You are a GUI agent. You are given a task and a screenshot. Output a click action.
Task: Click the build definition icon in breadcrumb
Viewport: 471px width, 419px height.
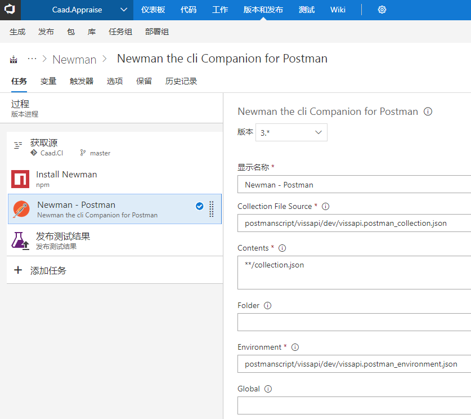(14, 59)
